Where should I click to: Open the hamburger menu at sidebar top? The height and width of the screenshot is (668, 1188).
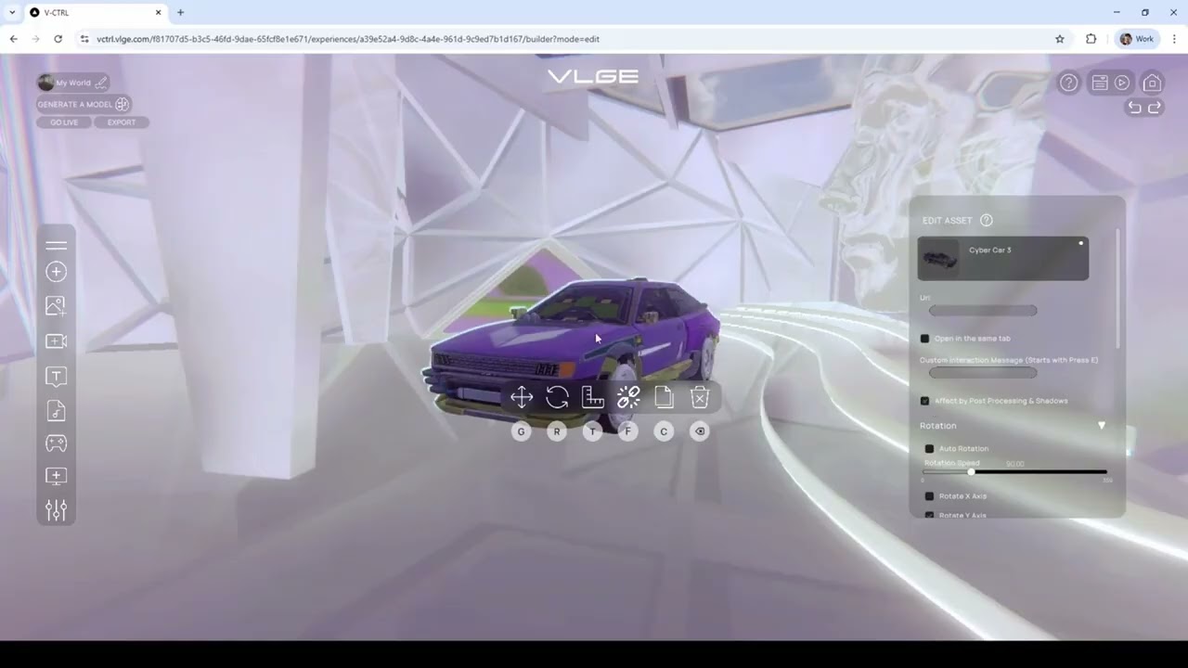(56, 246)
